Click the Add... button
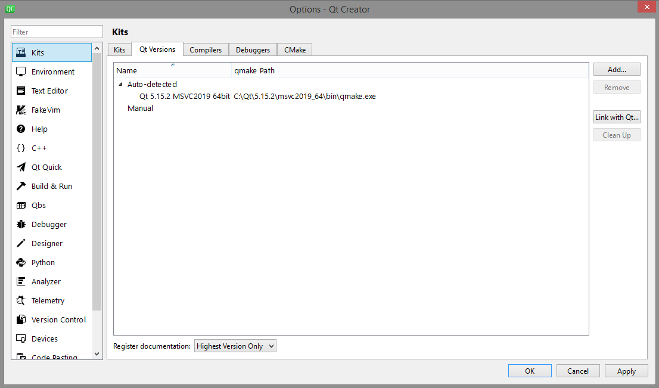The image size is (659, 388). 617,69
